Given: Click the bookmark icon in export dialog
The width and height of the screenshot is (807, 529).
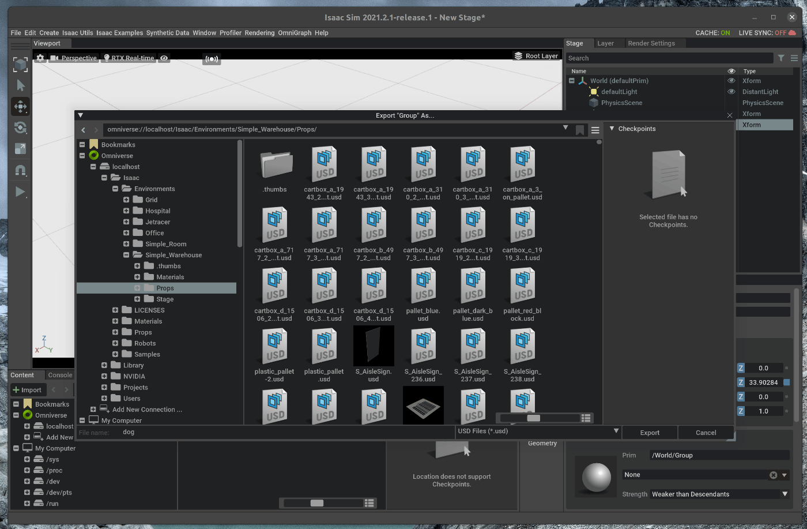Looking at the screenshot, I should point(580,130).
